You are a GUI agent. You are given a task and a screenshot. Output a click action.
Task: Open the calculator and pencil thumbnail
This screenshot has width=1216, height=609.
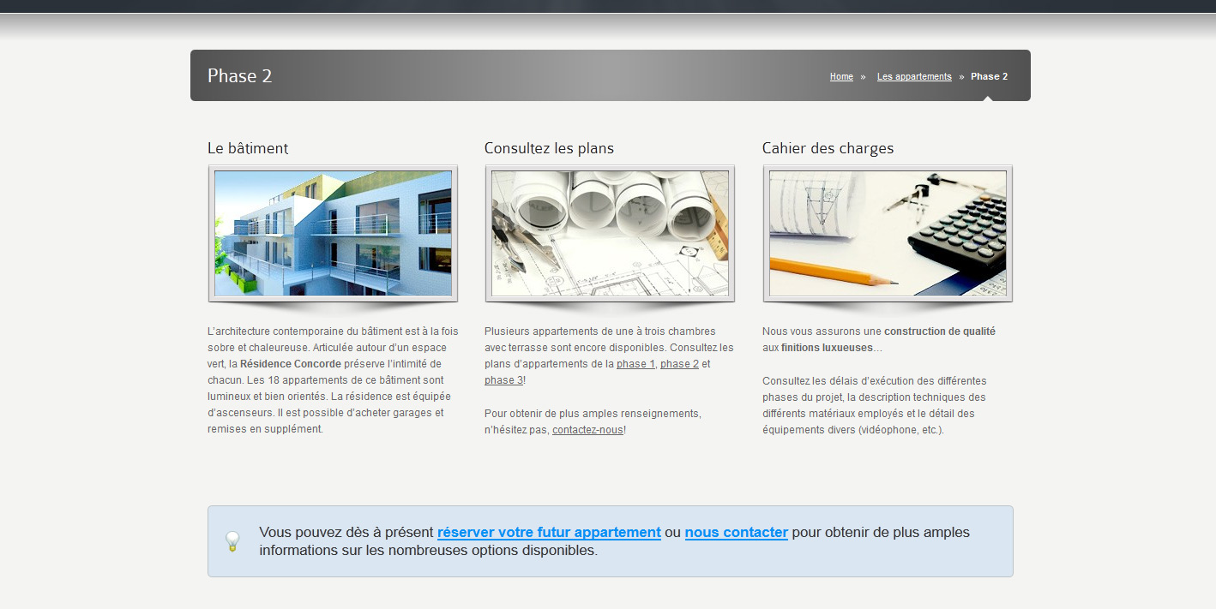(x=888, y=233)
